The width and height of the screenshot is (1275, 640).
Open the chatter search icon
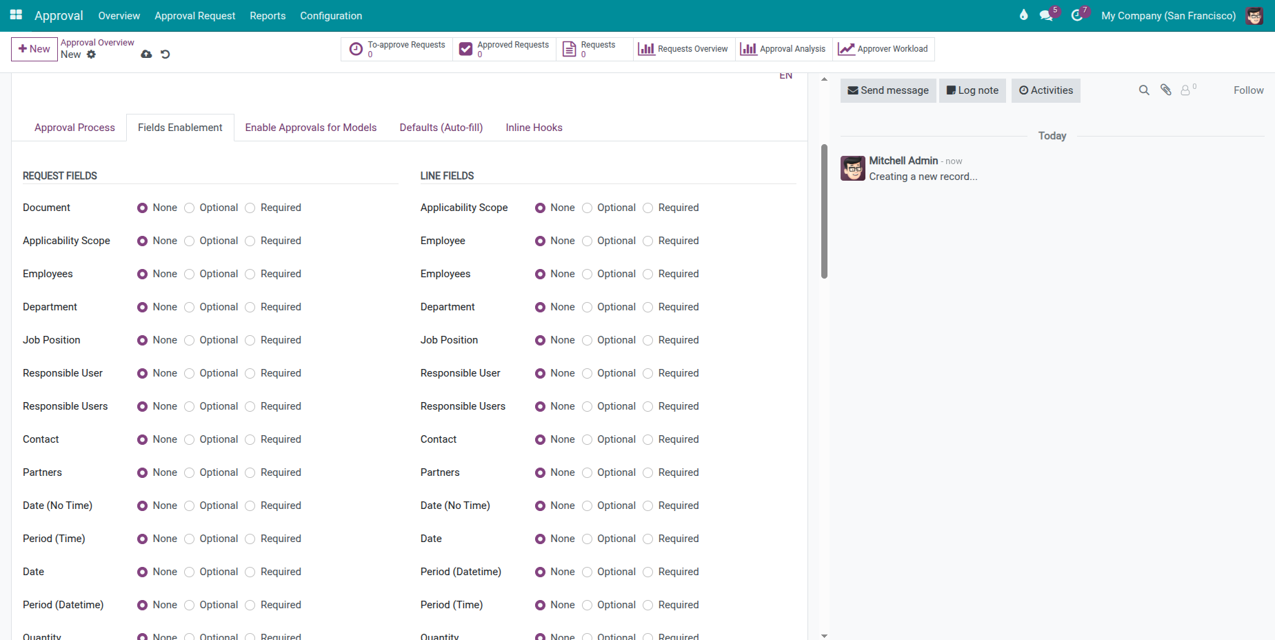point(1144,90)
